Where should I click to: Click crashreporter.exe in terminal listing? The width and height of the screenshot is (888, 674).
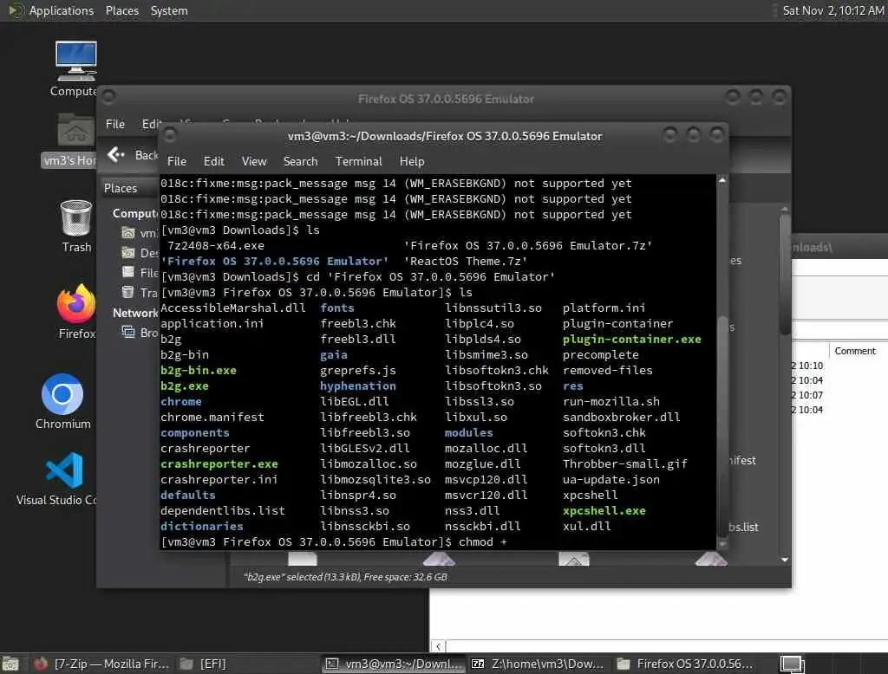coord(219,463)
